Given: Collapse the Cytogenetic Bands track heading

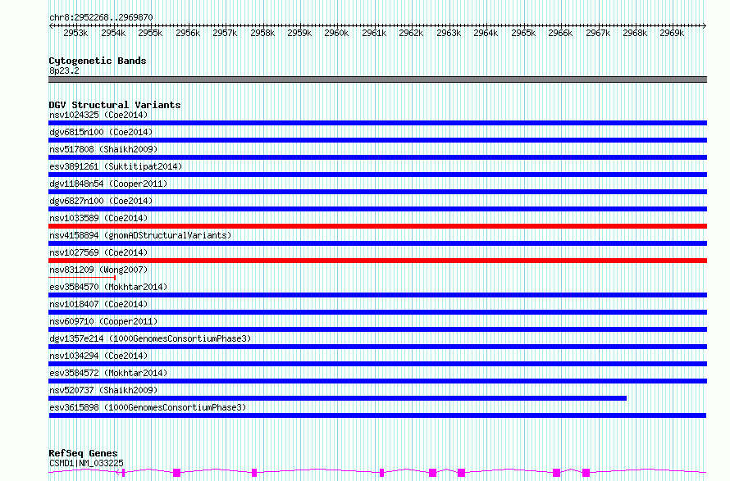Looking at the screenshot, I should 98,61.
